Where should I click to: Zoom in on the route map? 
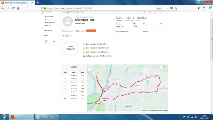[90, 67]
